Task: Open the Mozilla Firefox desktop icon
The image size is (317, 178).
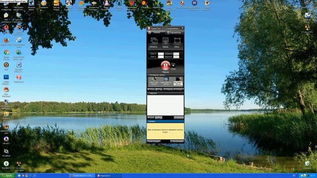Action: pyautogui.click(x=6, y=40)
